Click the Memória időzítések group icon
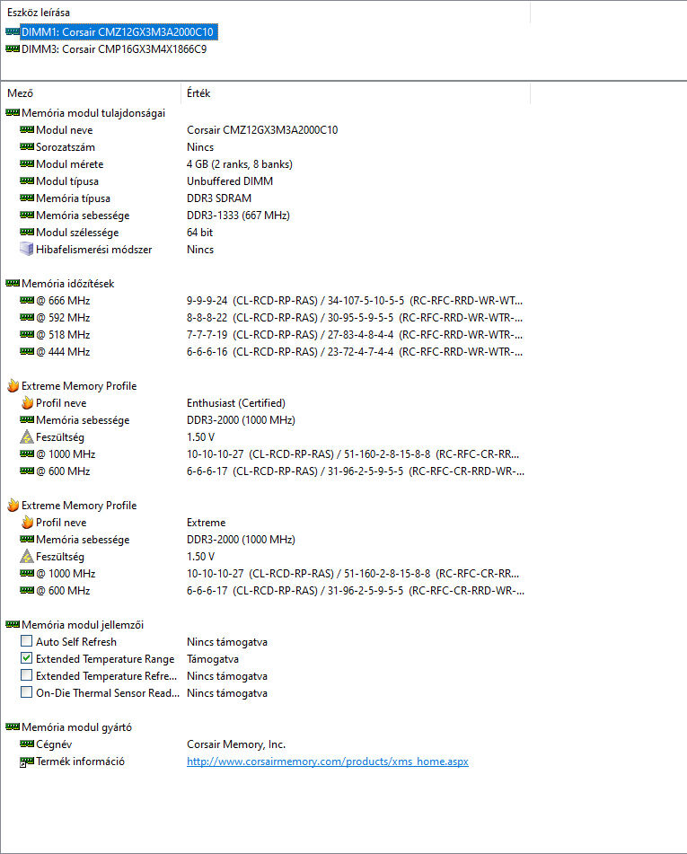Screen dimensions: 687x854 pos(13,283)
